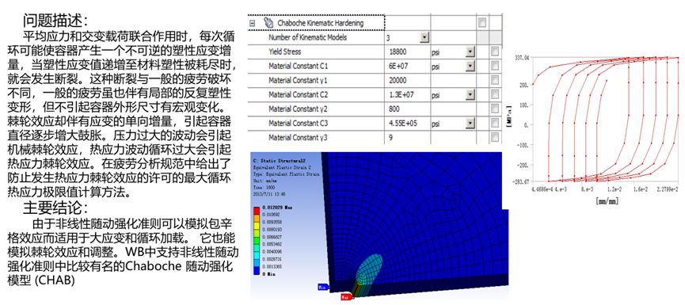Toggle the Material Constant γ3 checkbox
This screenshot has height=305, width=685.
pyautogui.click(x=495, y=137)
